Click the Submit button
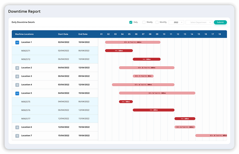Image resolution: width=239 pixels, height=154 pixels. coord(220,22)
